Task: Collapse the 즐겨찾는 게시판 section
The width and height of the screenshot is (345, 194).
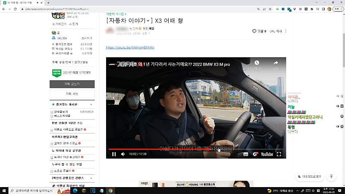Action: [91, 104]
